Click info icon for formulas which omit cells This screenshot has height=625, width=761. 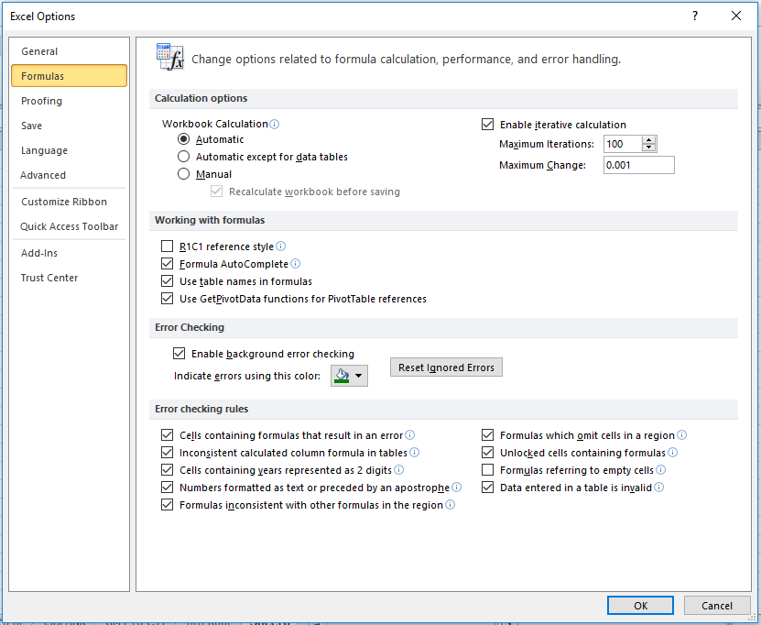[681, 435]
